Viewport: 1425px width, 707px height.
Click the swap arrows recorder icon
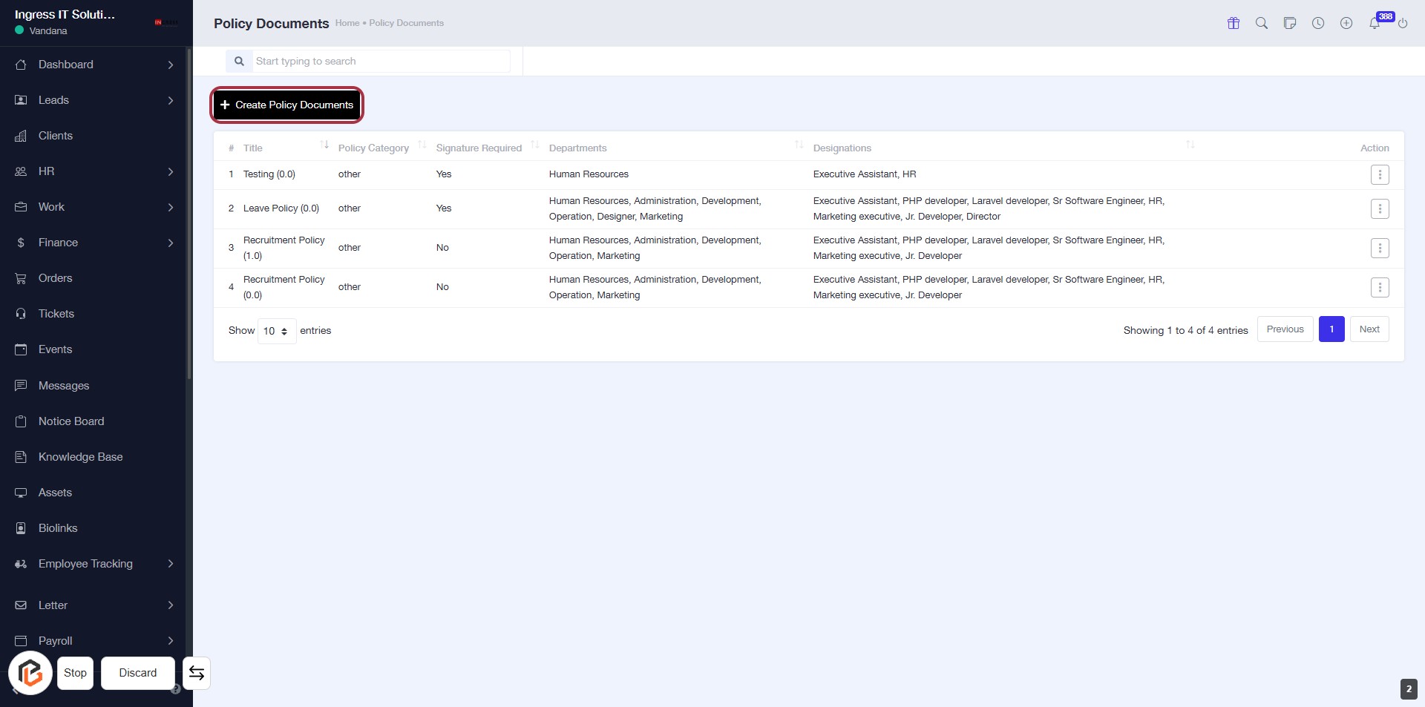(197, 673)
